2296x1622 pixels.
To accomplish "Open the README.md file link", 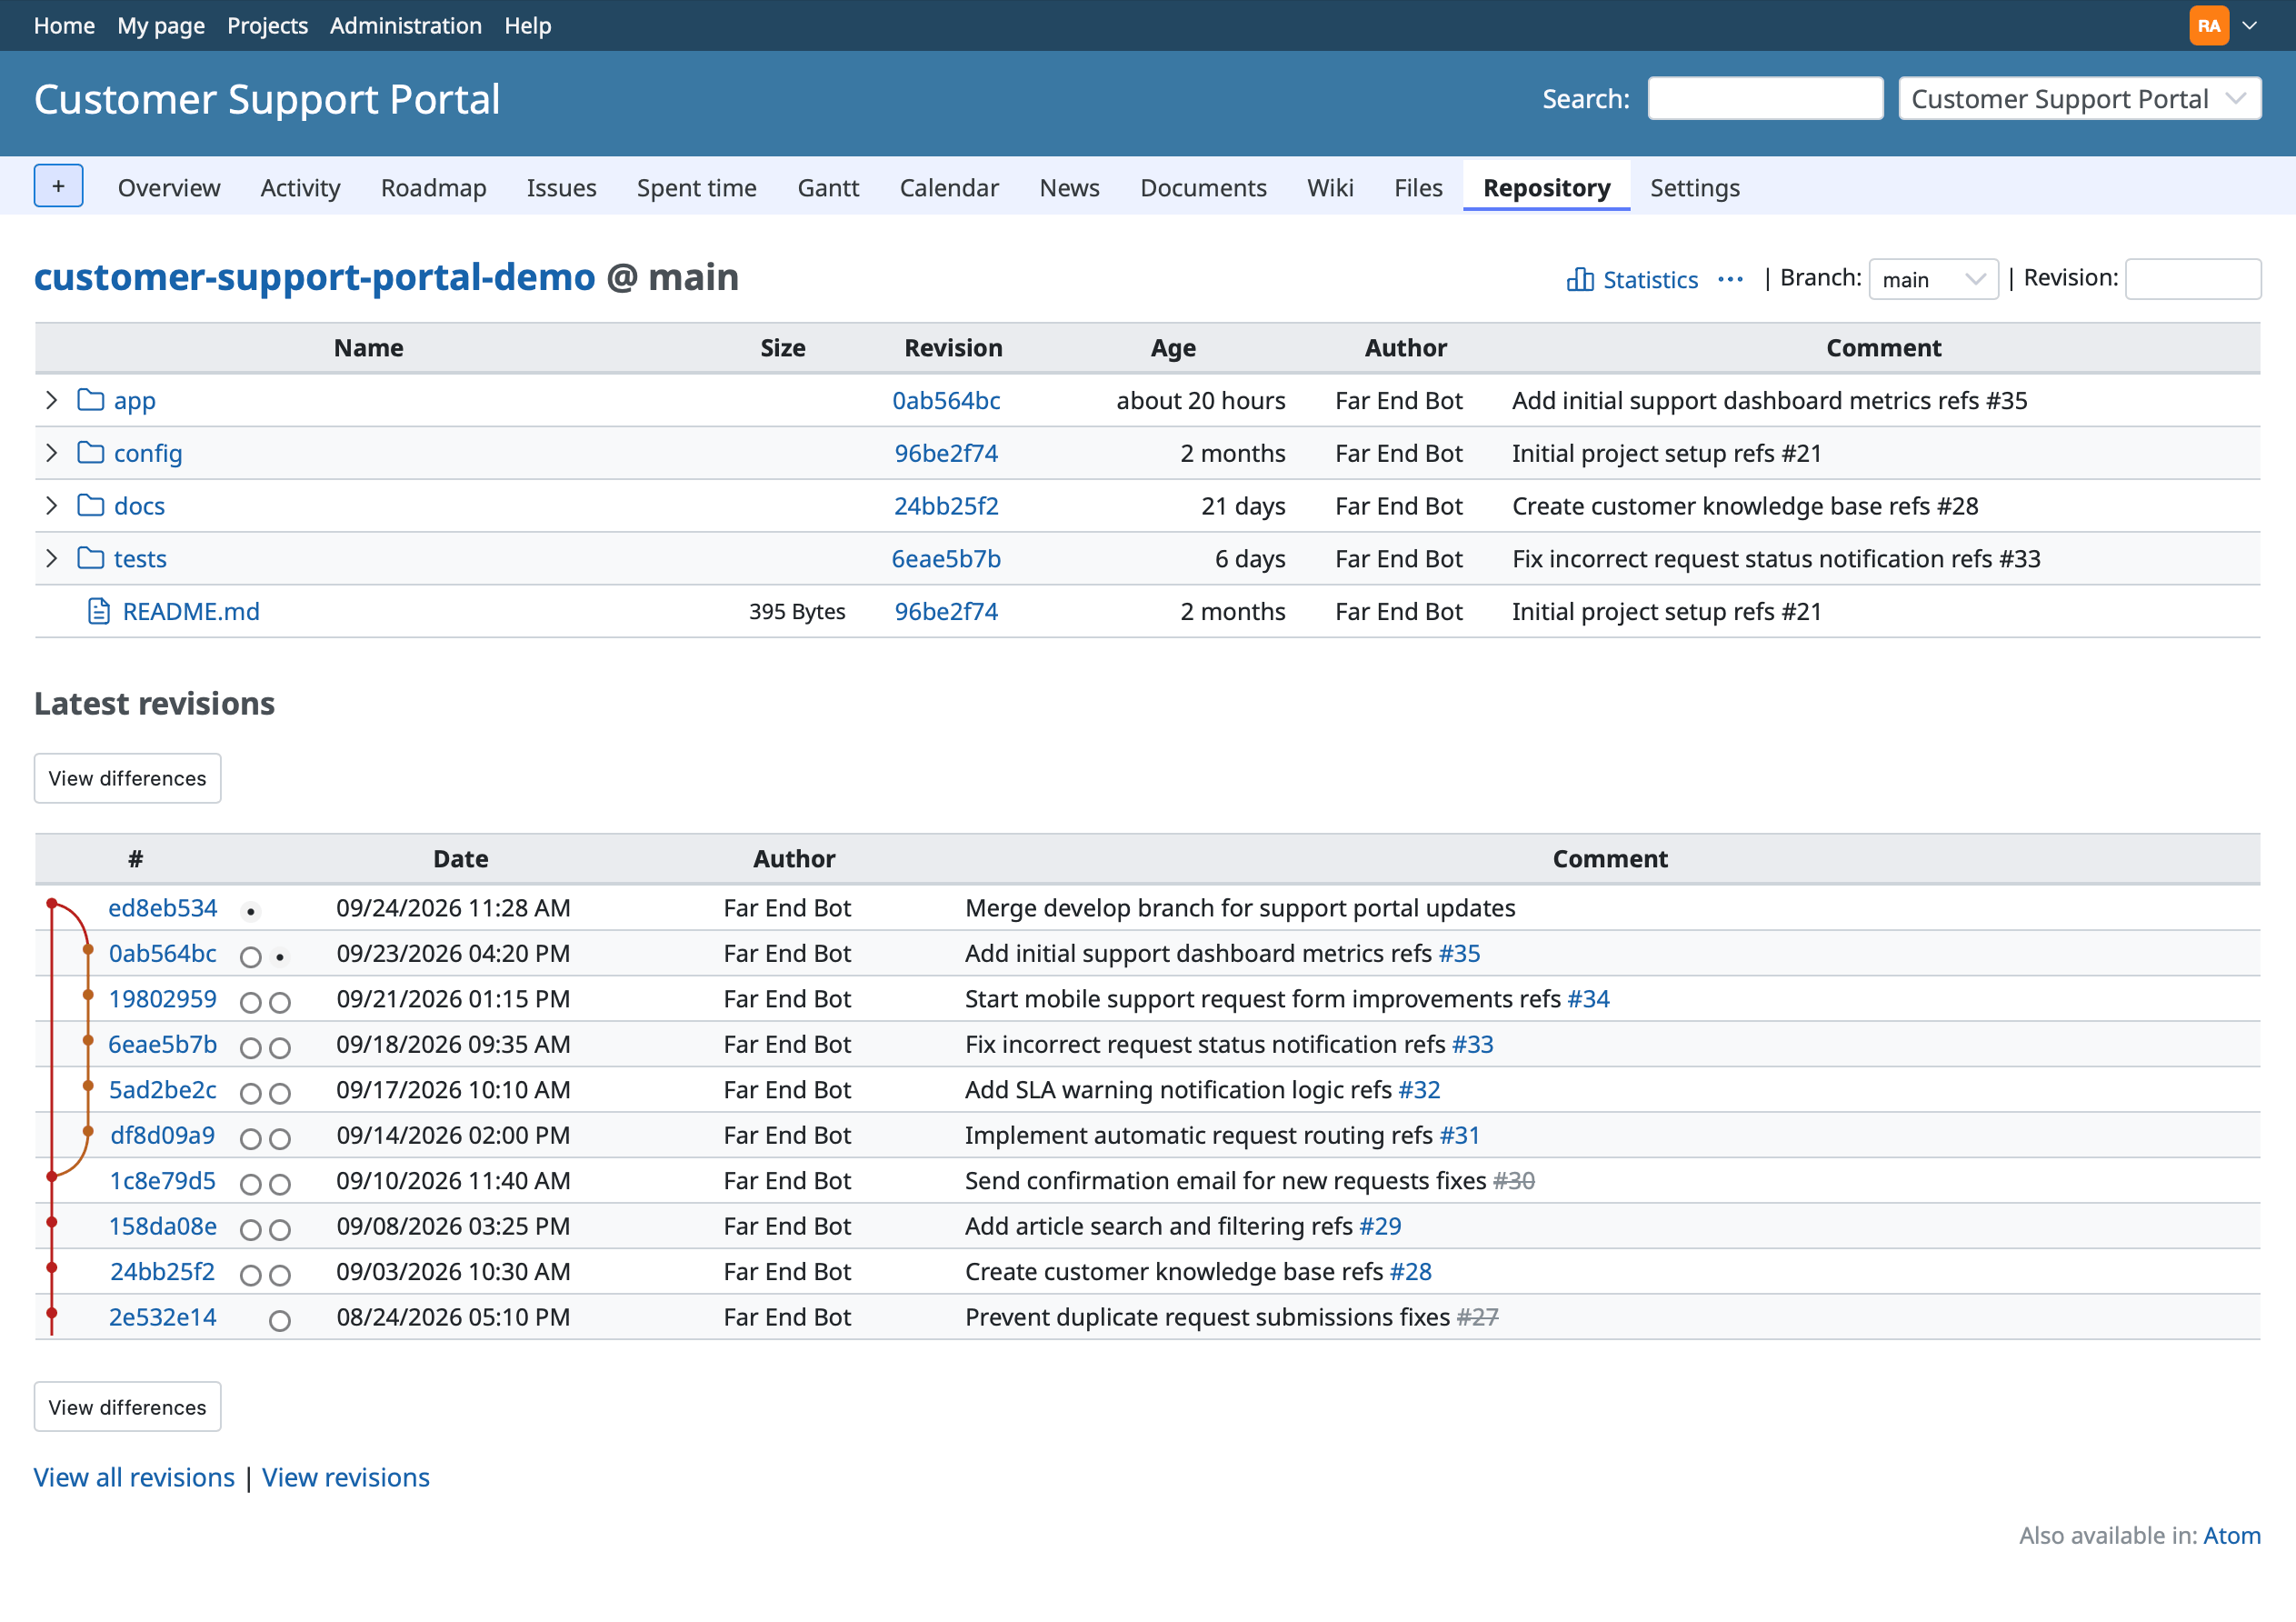I will coord(191,611).
